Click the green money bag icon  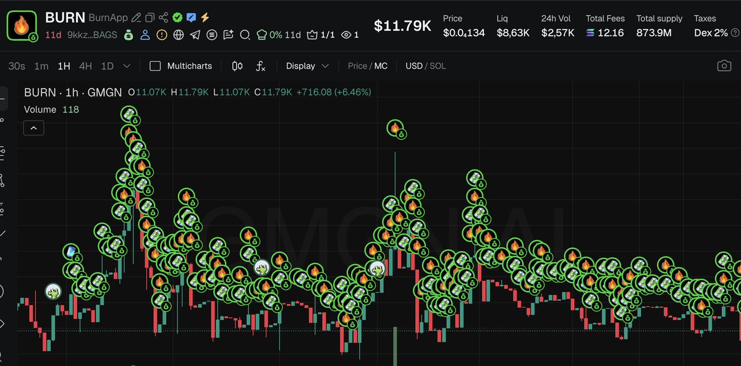[128, 35]
